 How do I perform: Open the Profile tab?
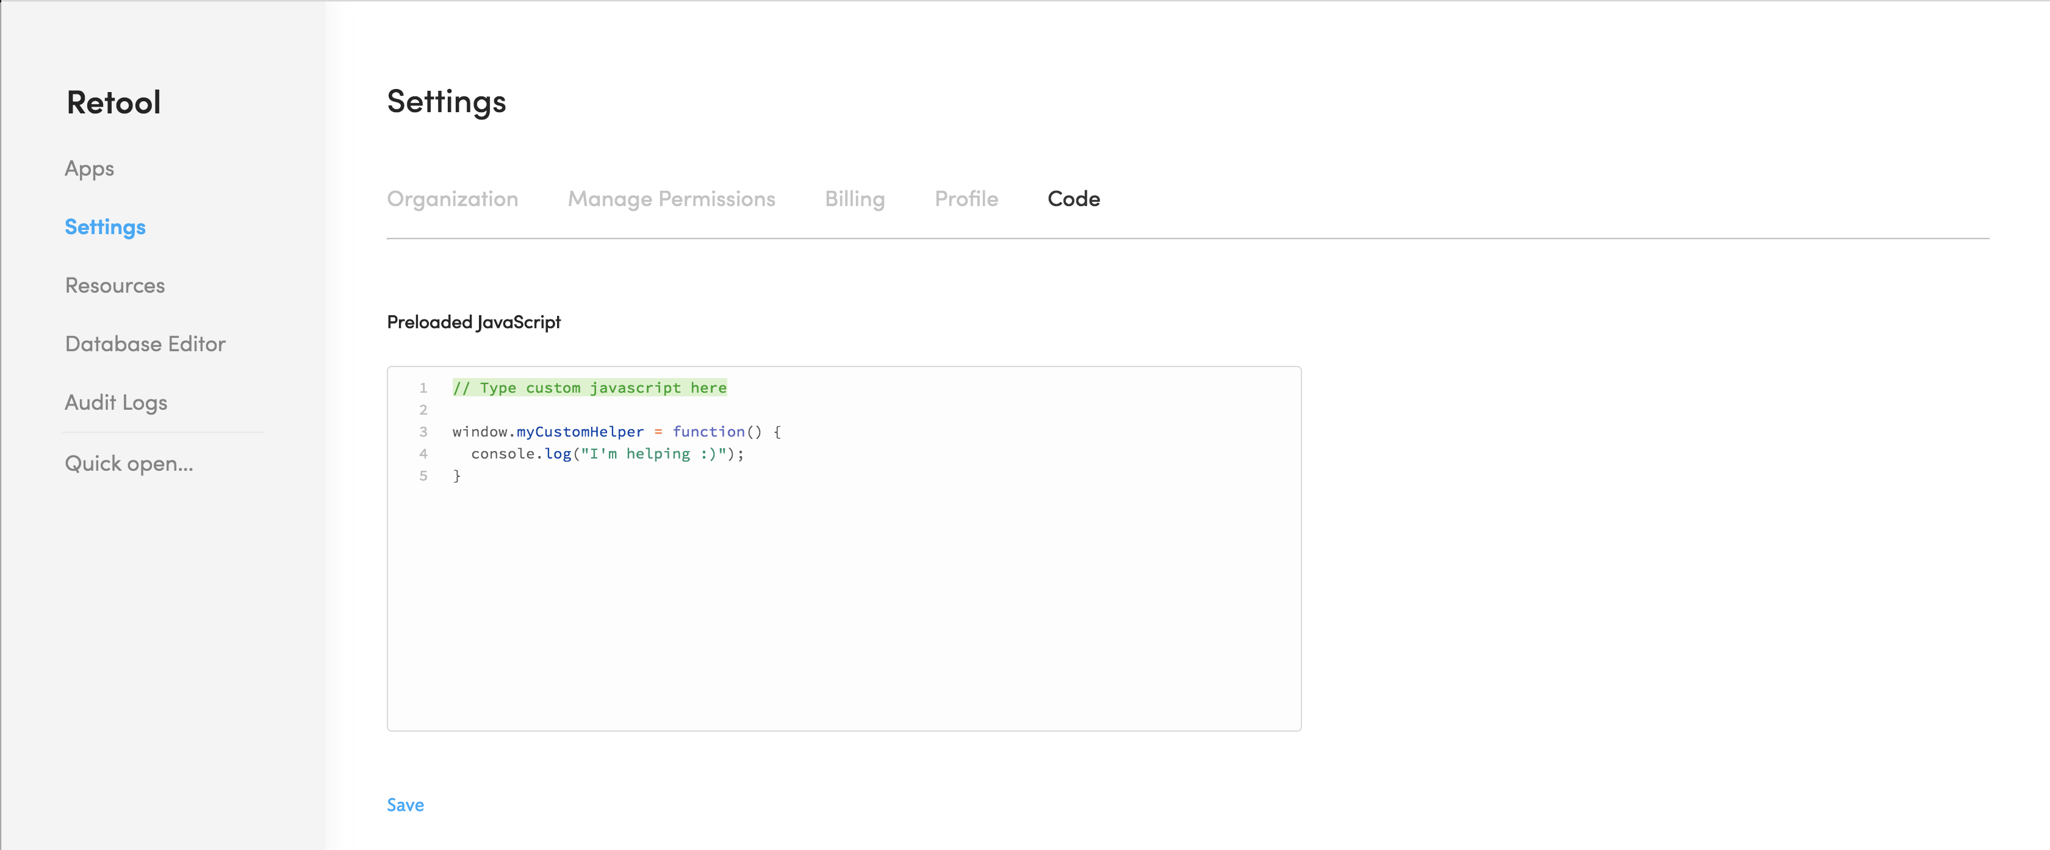965,199
